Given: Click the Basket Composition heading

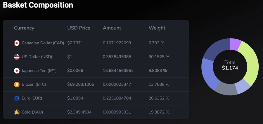Looking at the screenshot, I should point(38,5).
